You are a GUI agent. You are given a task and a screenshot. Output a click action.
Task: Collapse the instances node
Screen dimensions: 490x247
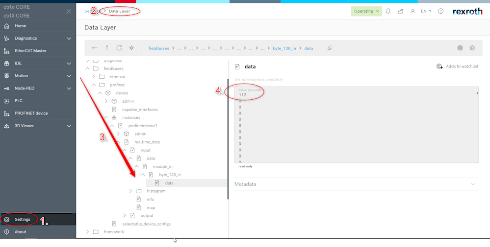106,117
